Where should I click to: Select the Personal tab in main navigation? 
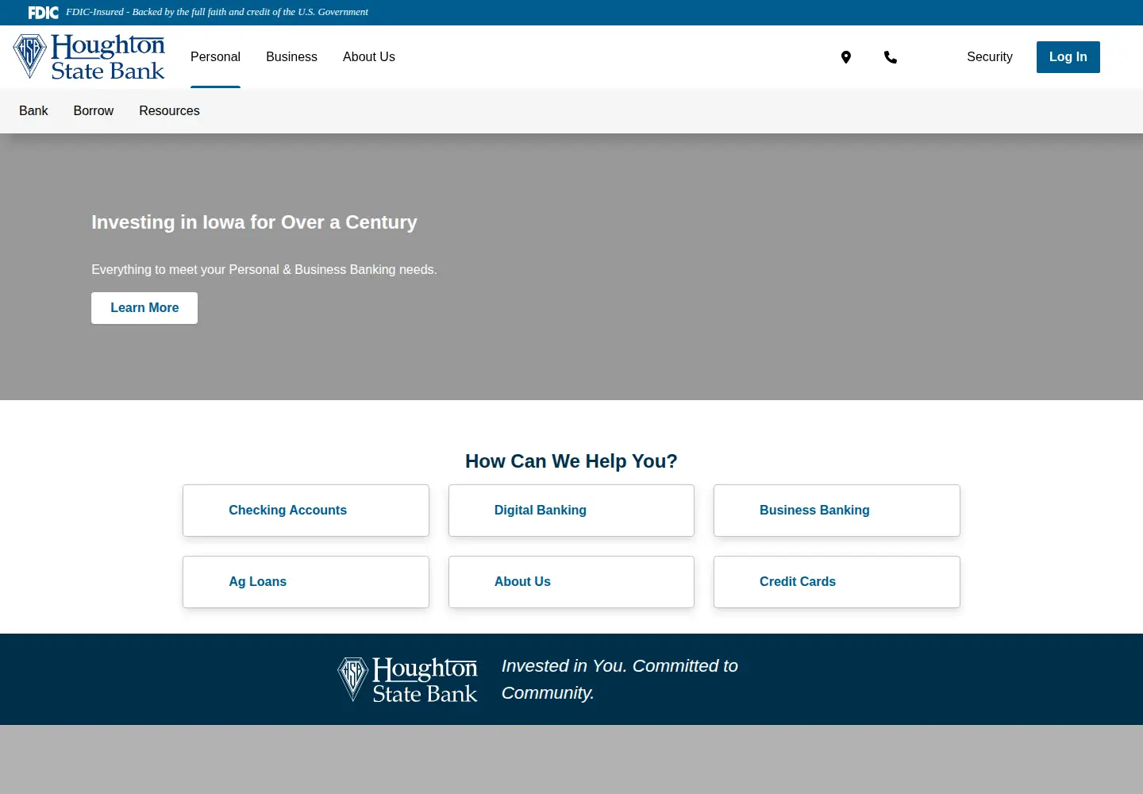tap(215, 57)
